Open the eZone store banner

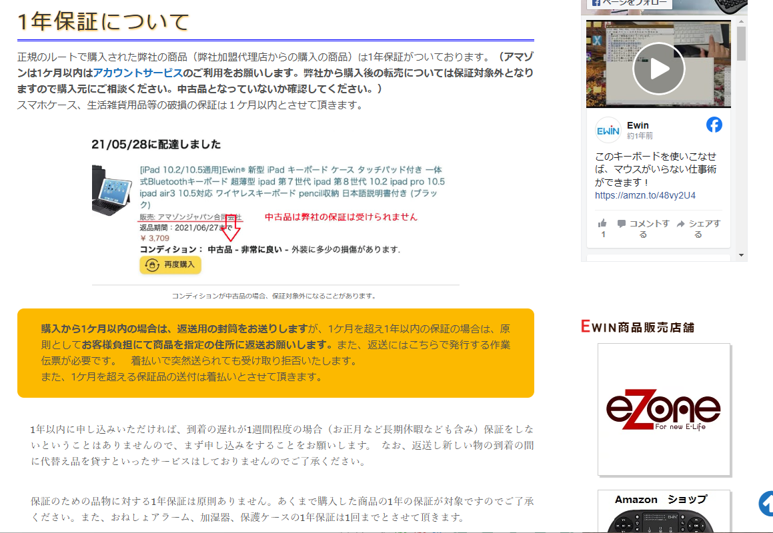664,408
